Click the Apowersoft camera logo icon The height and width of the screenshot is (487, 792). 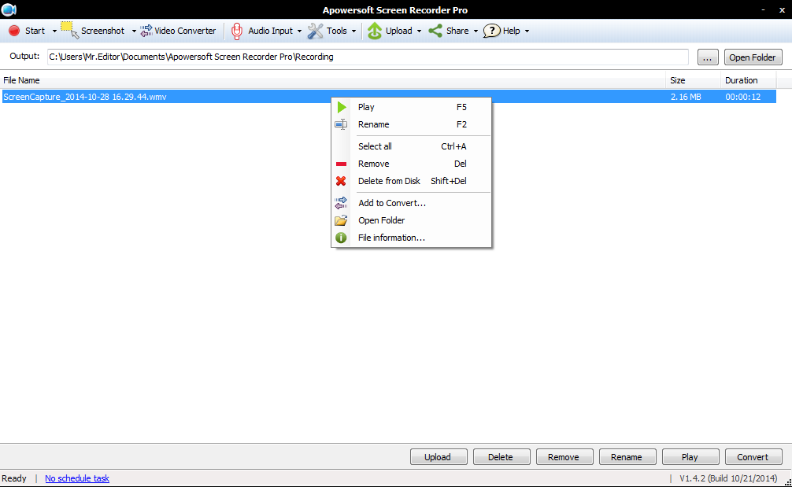click(9, 9)
